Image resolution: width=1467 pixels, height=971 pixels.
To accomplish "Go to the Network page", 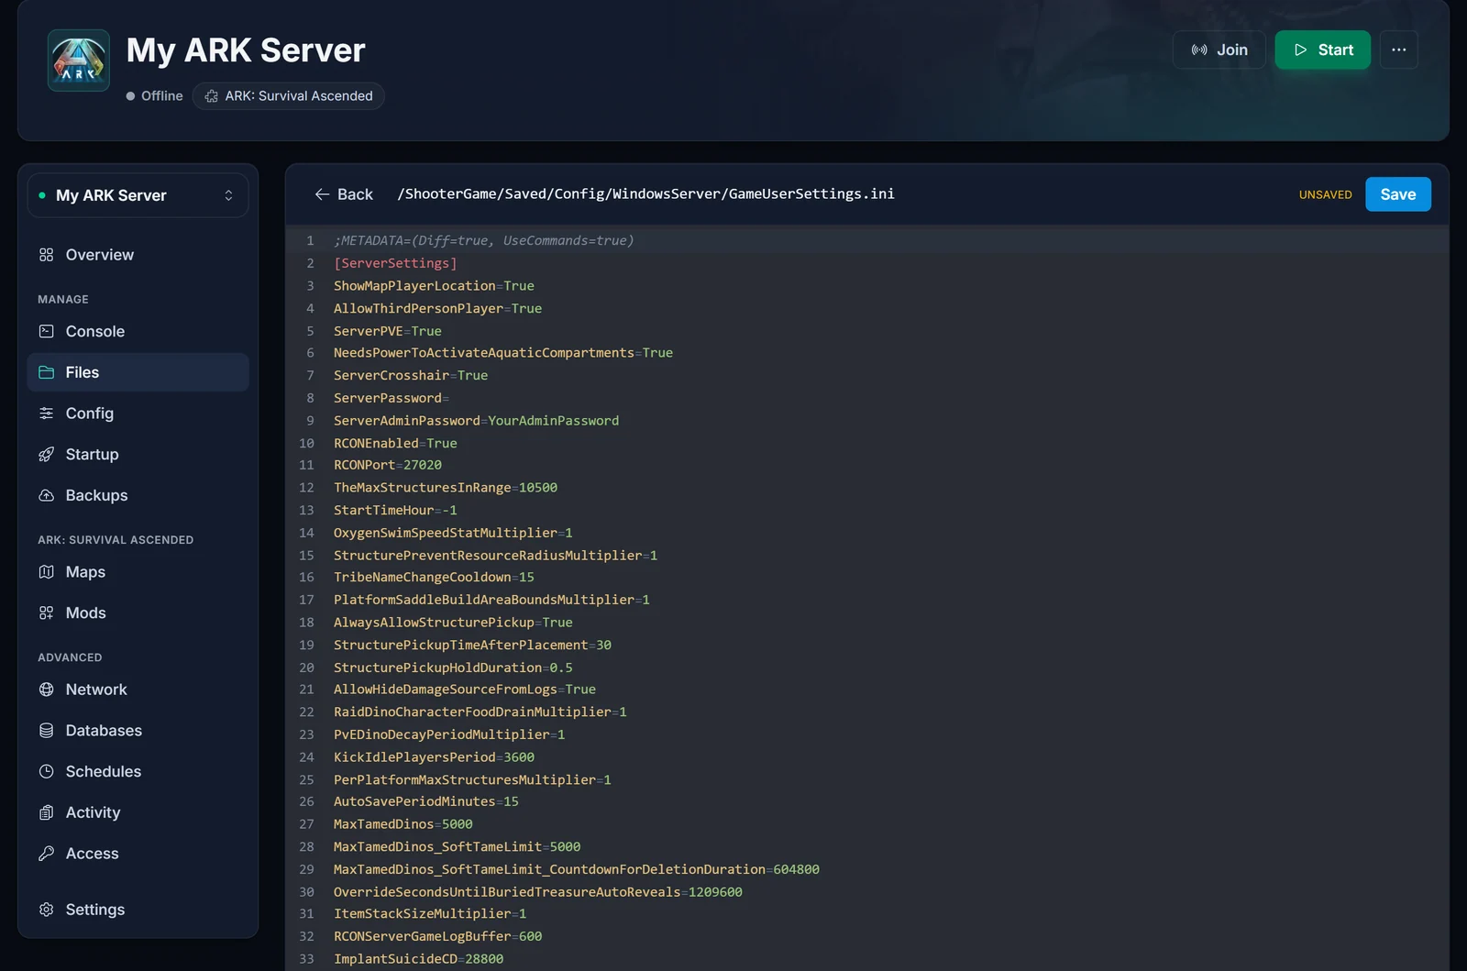I will pos(138,690).
